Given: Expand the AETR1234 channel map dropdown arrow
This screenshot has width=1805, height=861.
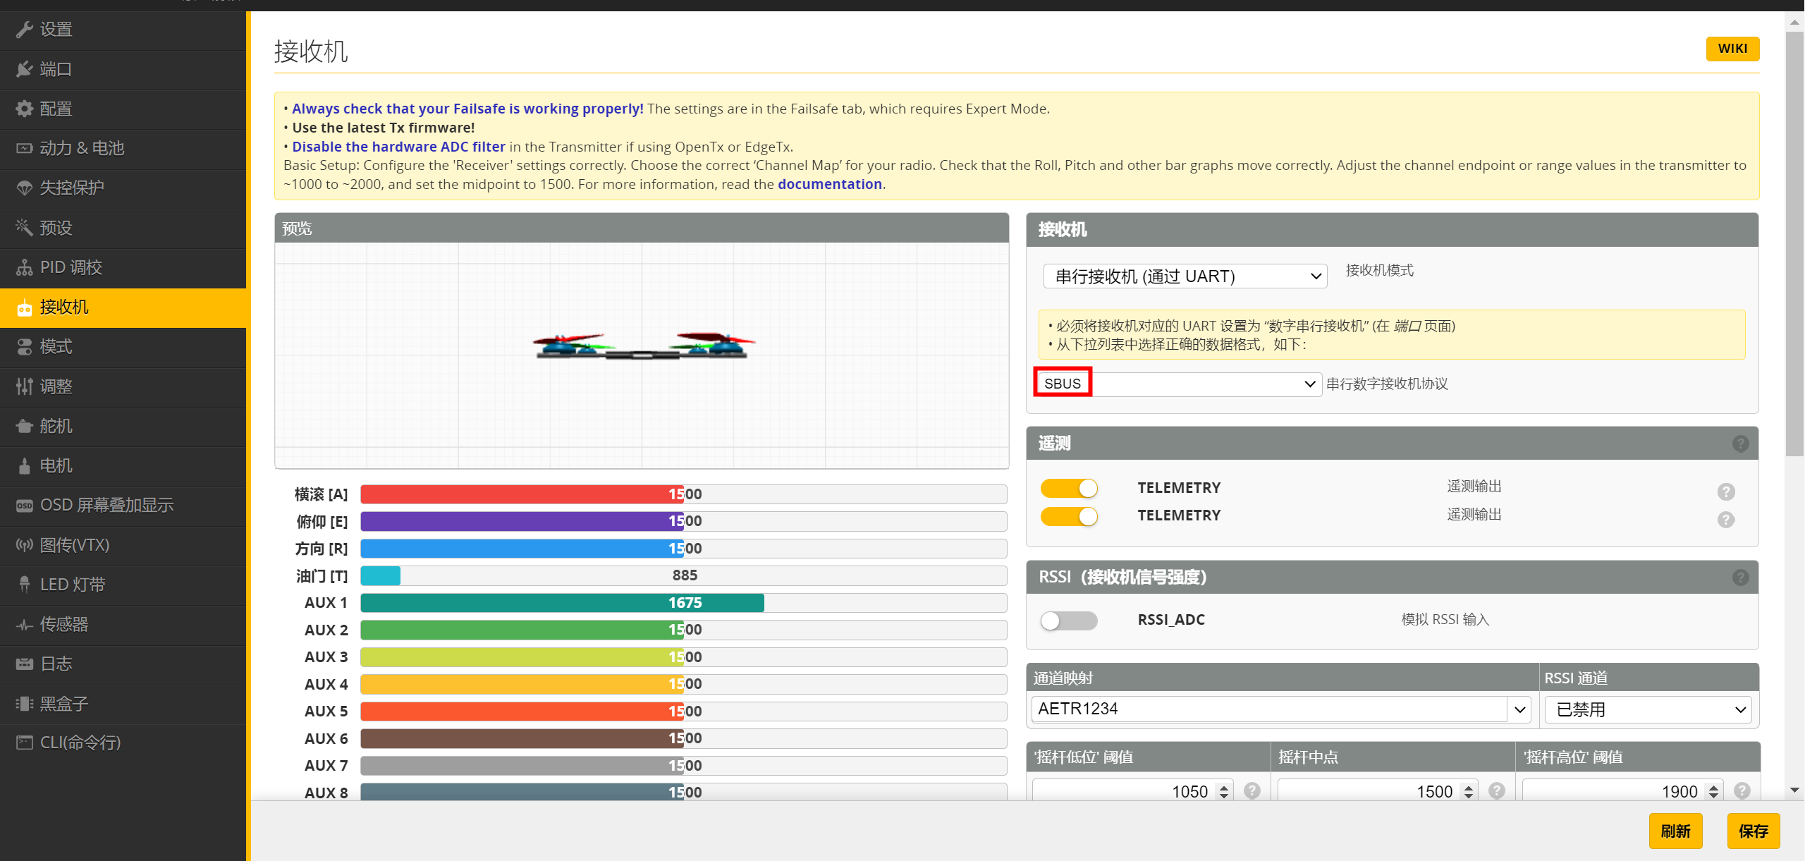Looking at the screenshot, I should [x=1519, y=709].
